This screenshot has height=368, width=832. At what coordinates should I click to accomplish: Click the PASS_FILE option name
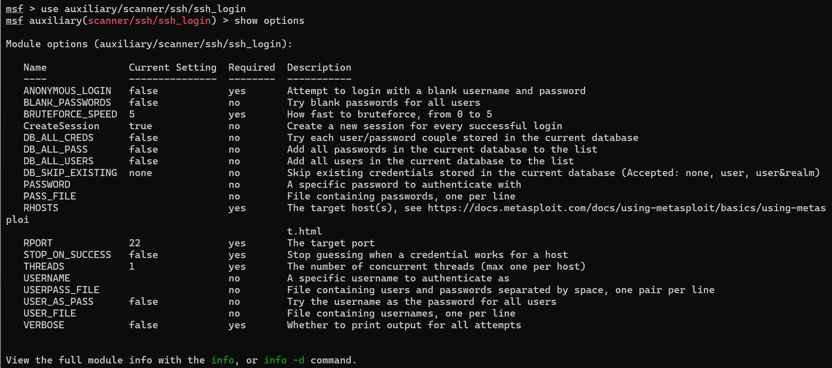50,196
